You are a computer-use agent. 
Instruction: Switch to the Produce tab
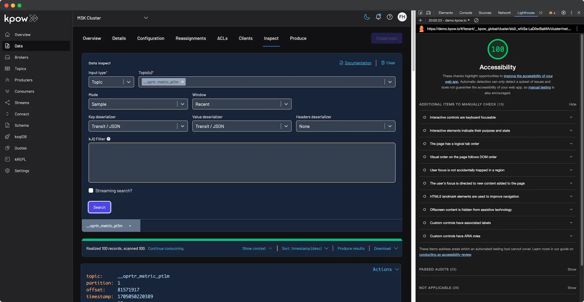(298, 38)
